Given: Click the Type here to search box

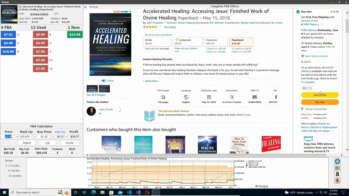Looking at the screenshot, I should click(x=40, y=192).
